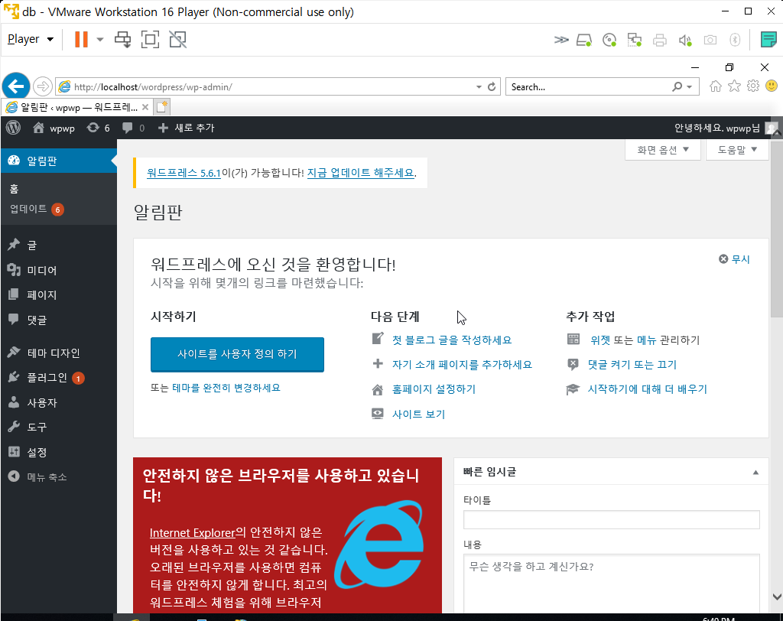The height and width of the screenshot is (621, 783).
Task: Click the search magnifier icon
Action: (677, 87)
